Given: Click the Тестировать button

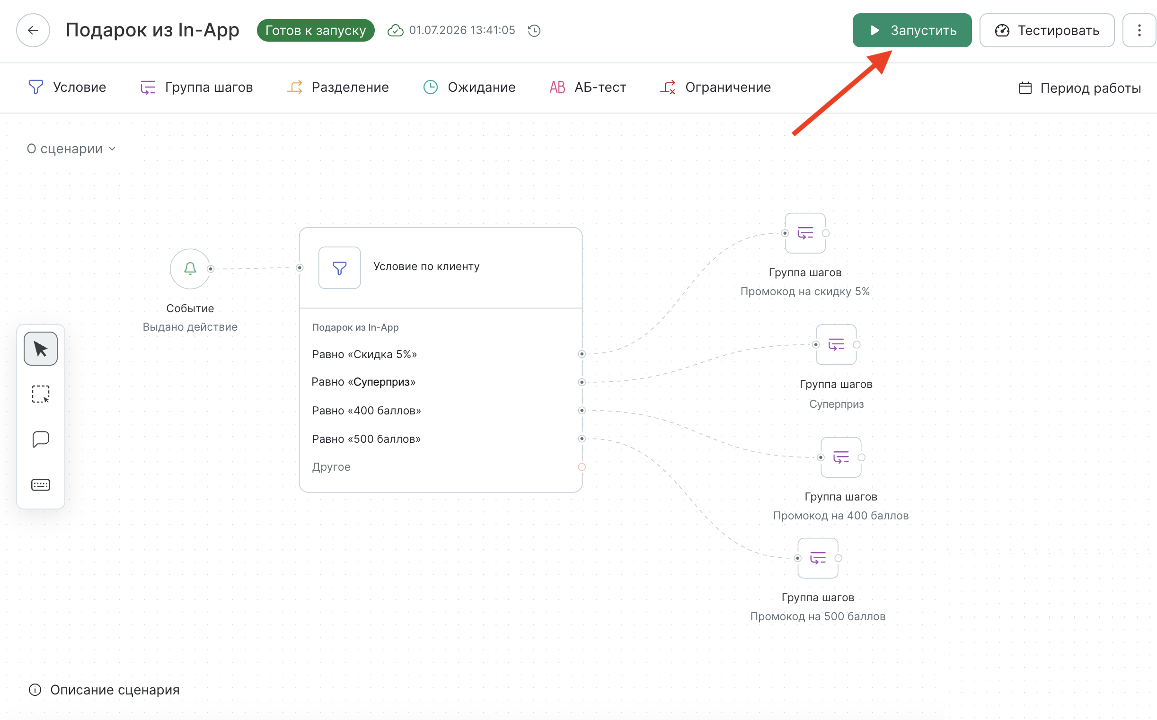Looking at the screenshot, I should [x=1046, y=30].
